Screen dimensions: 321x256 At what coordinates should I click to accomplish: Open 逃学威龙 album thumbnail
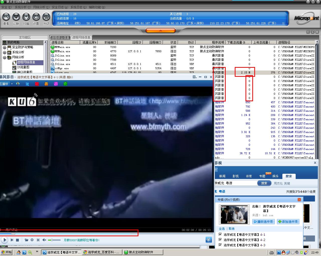(234, 214)
